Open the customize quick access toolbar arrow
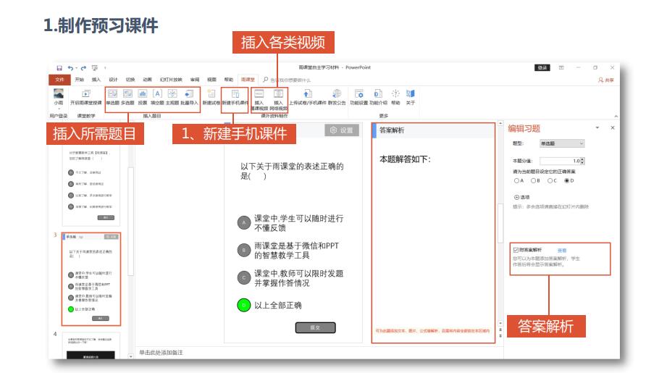 point(105,68)
